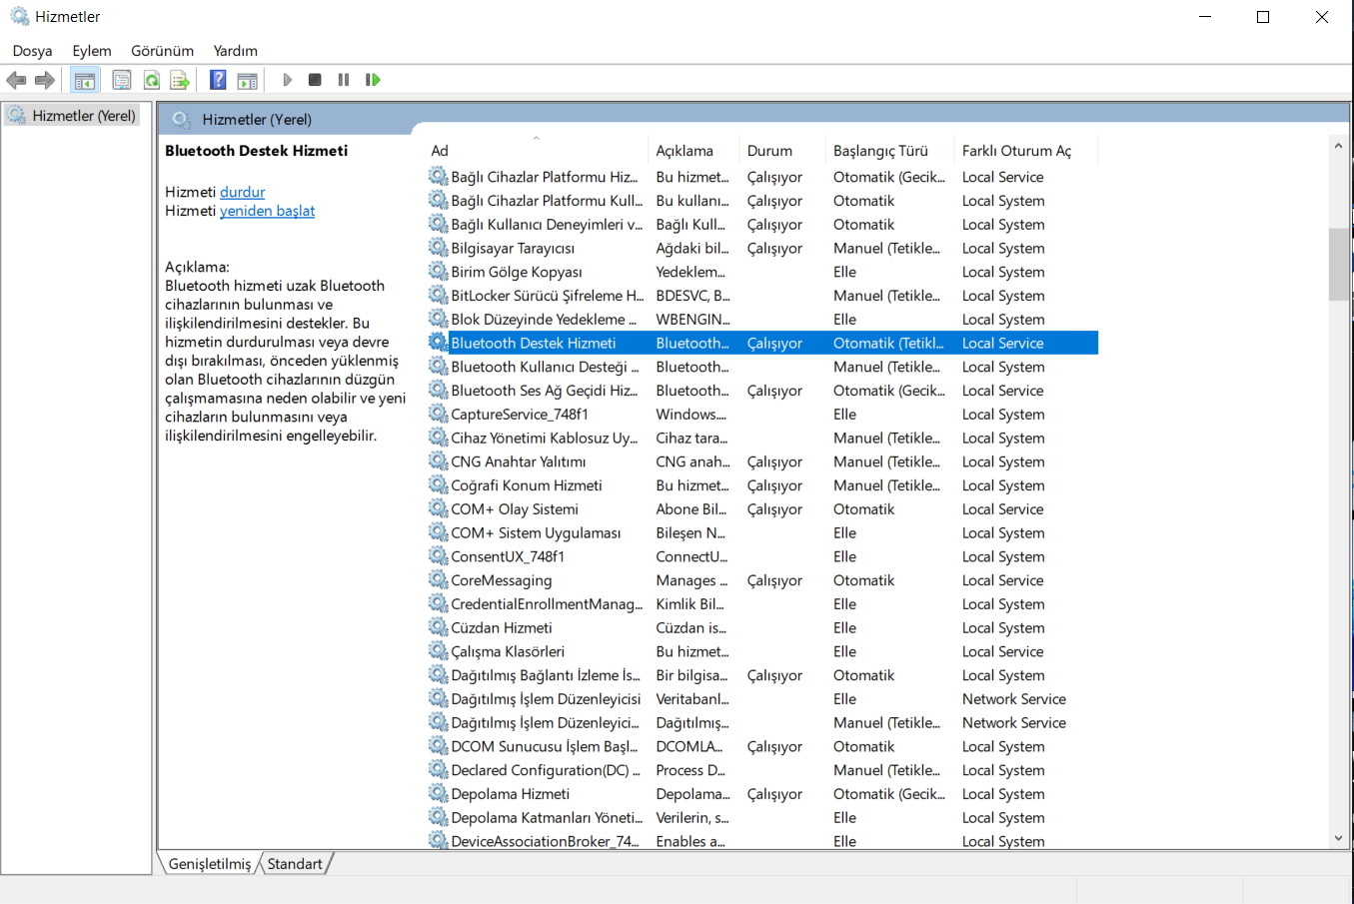Click the gear icon beside Cüzdan Hizmeti
The width and height of the screenshot is (1354, 904).
click(438, 628)
